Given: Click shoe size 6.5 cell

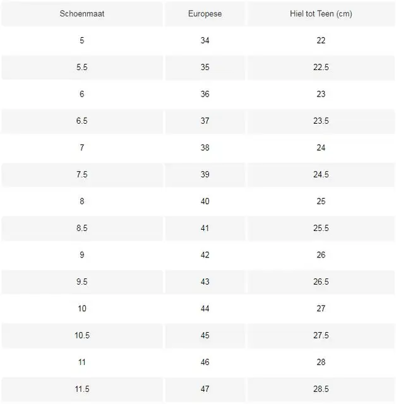Looking at the screenshot, I should [x=82, y=121].
